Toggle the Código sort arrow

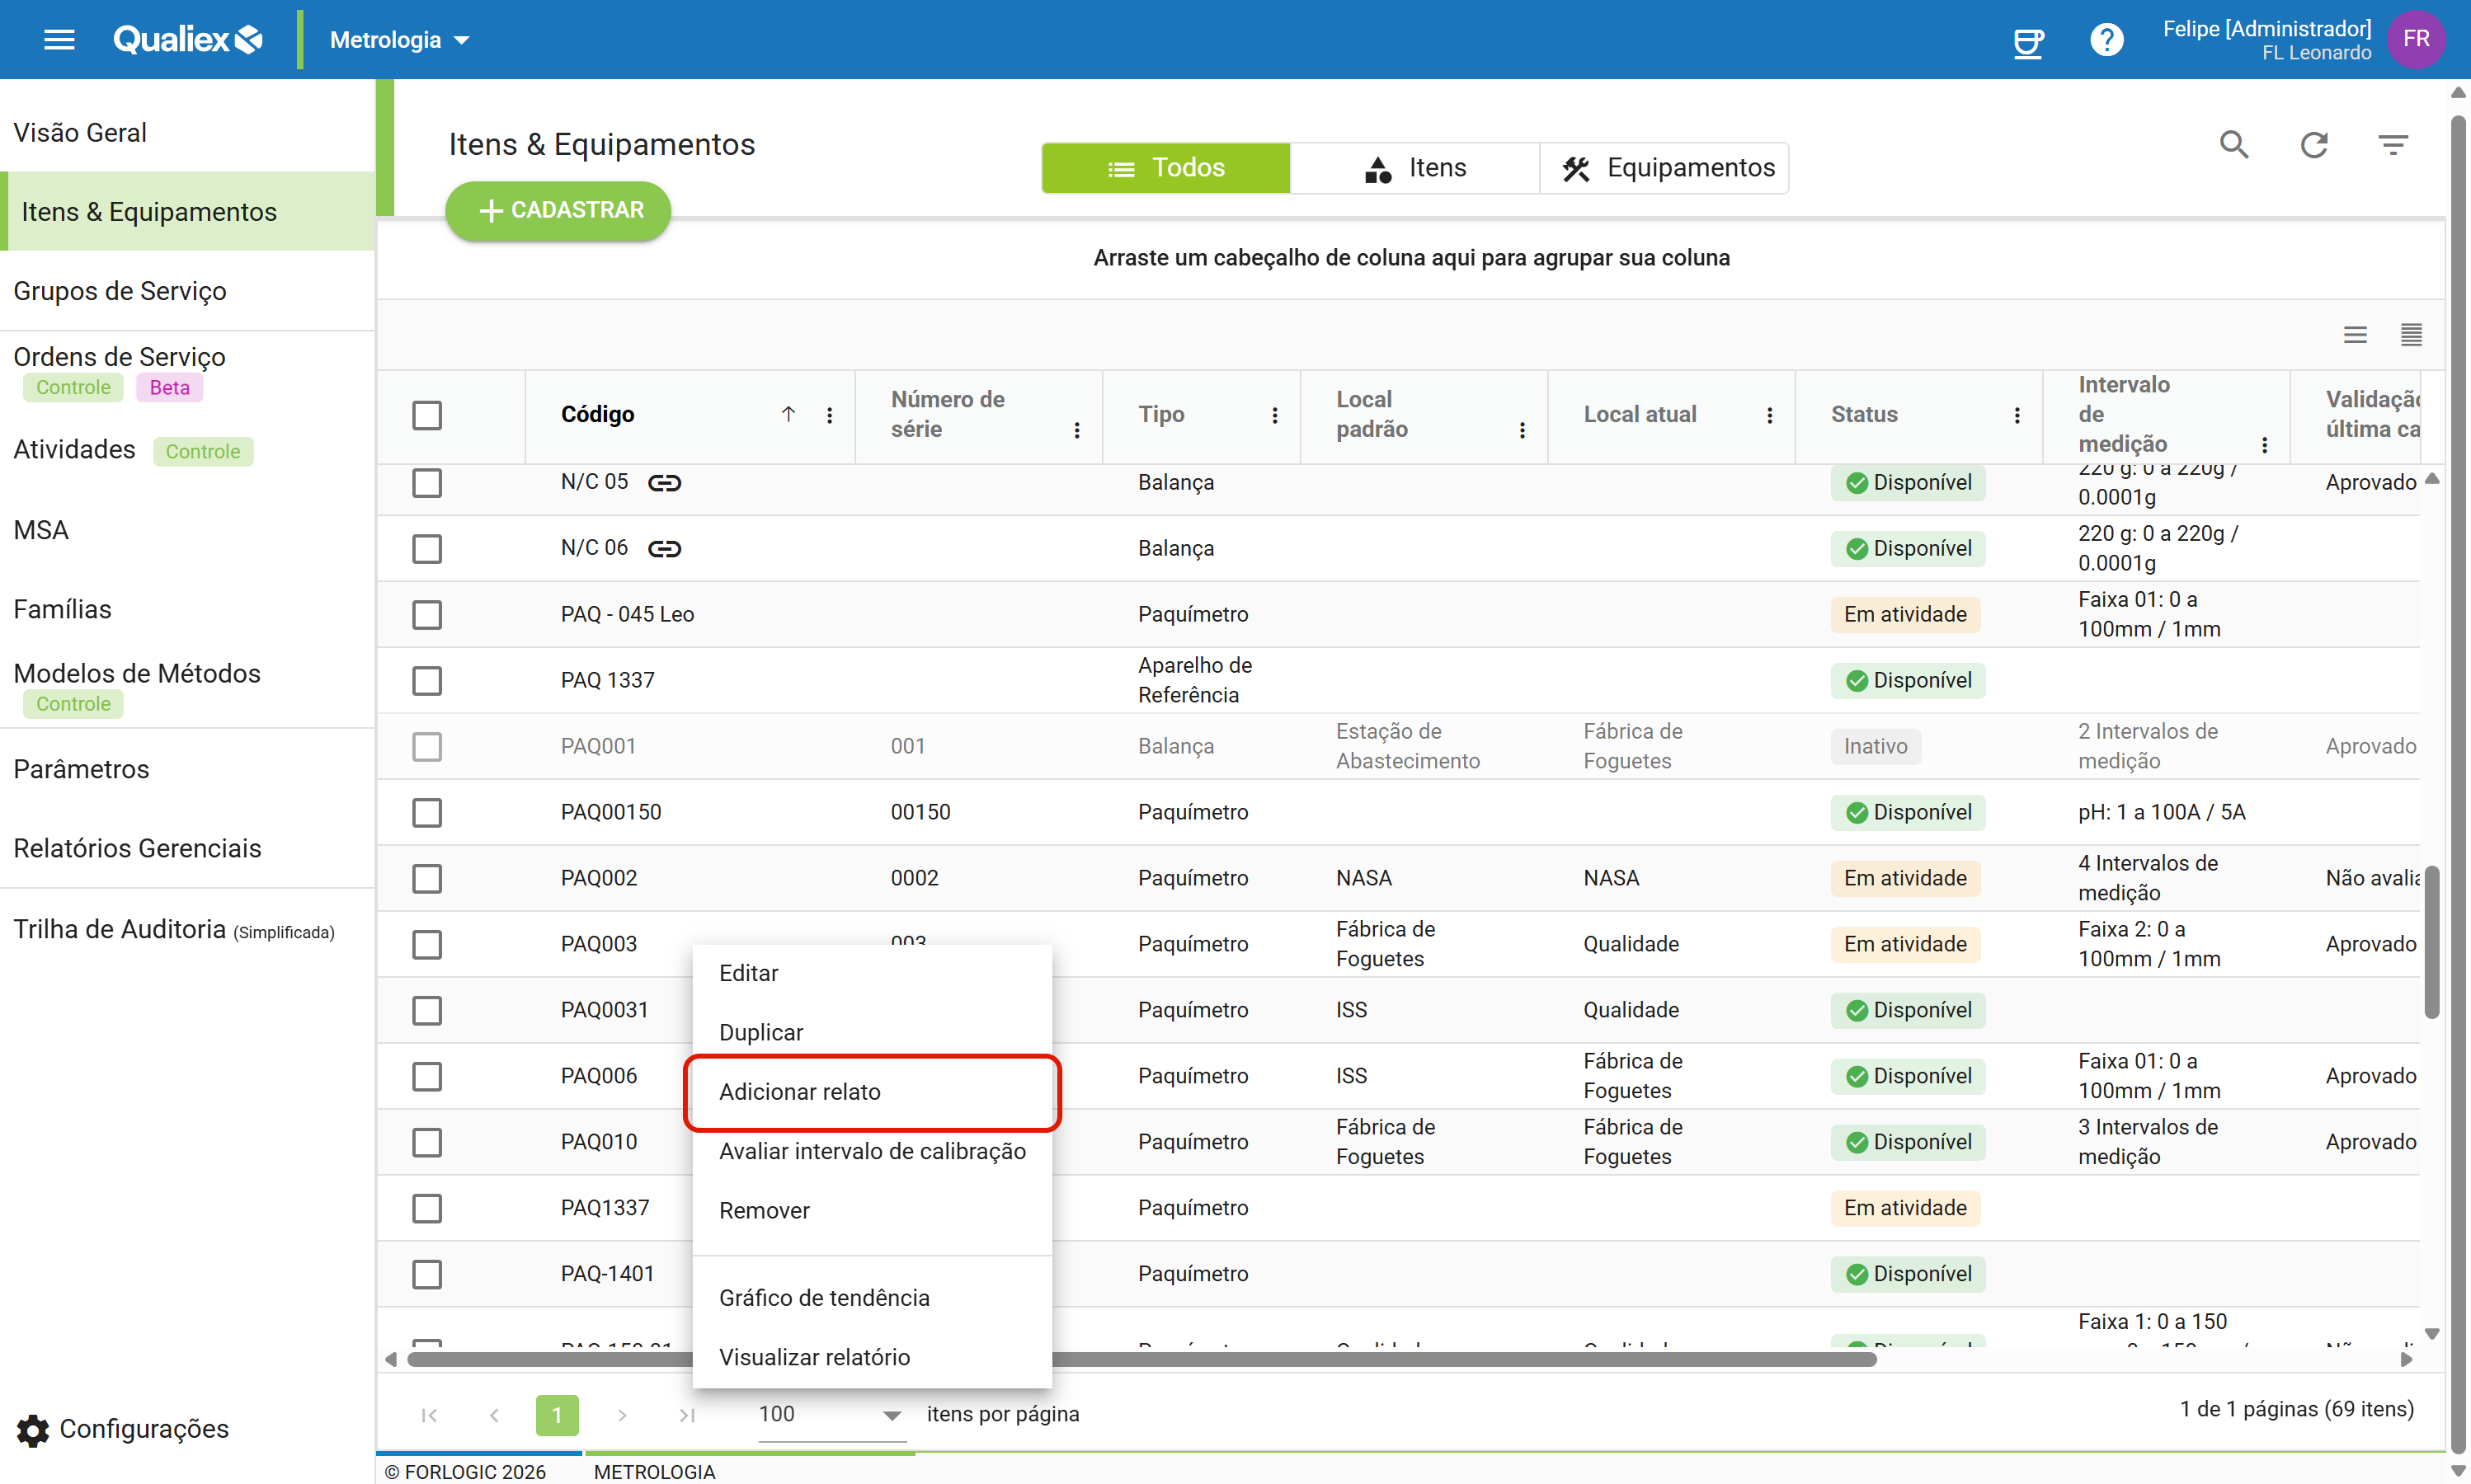(788, 414)
